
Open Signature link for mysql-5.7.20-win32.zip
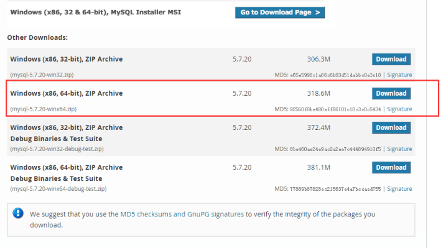coord(399,75)
